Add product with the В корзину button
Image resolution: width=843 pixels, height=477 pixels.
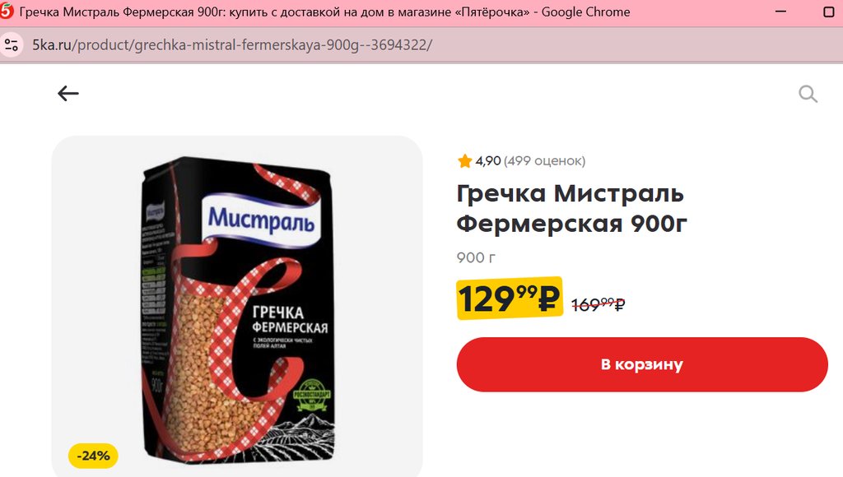click(642, 364)
